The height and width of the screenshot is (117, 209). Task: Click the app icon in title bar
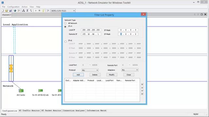(x=3, y=2)
